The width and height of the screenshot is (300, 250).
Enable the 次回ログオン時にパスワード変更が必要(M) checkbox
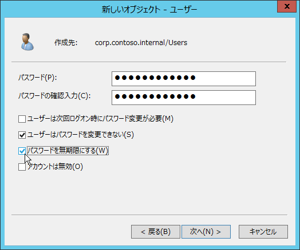(x=22, y=119)
